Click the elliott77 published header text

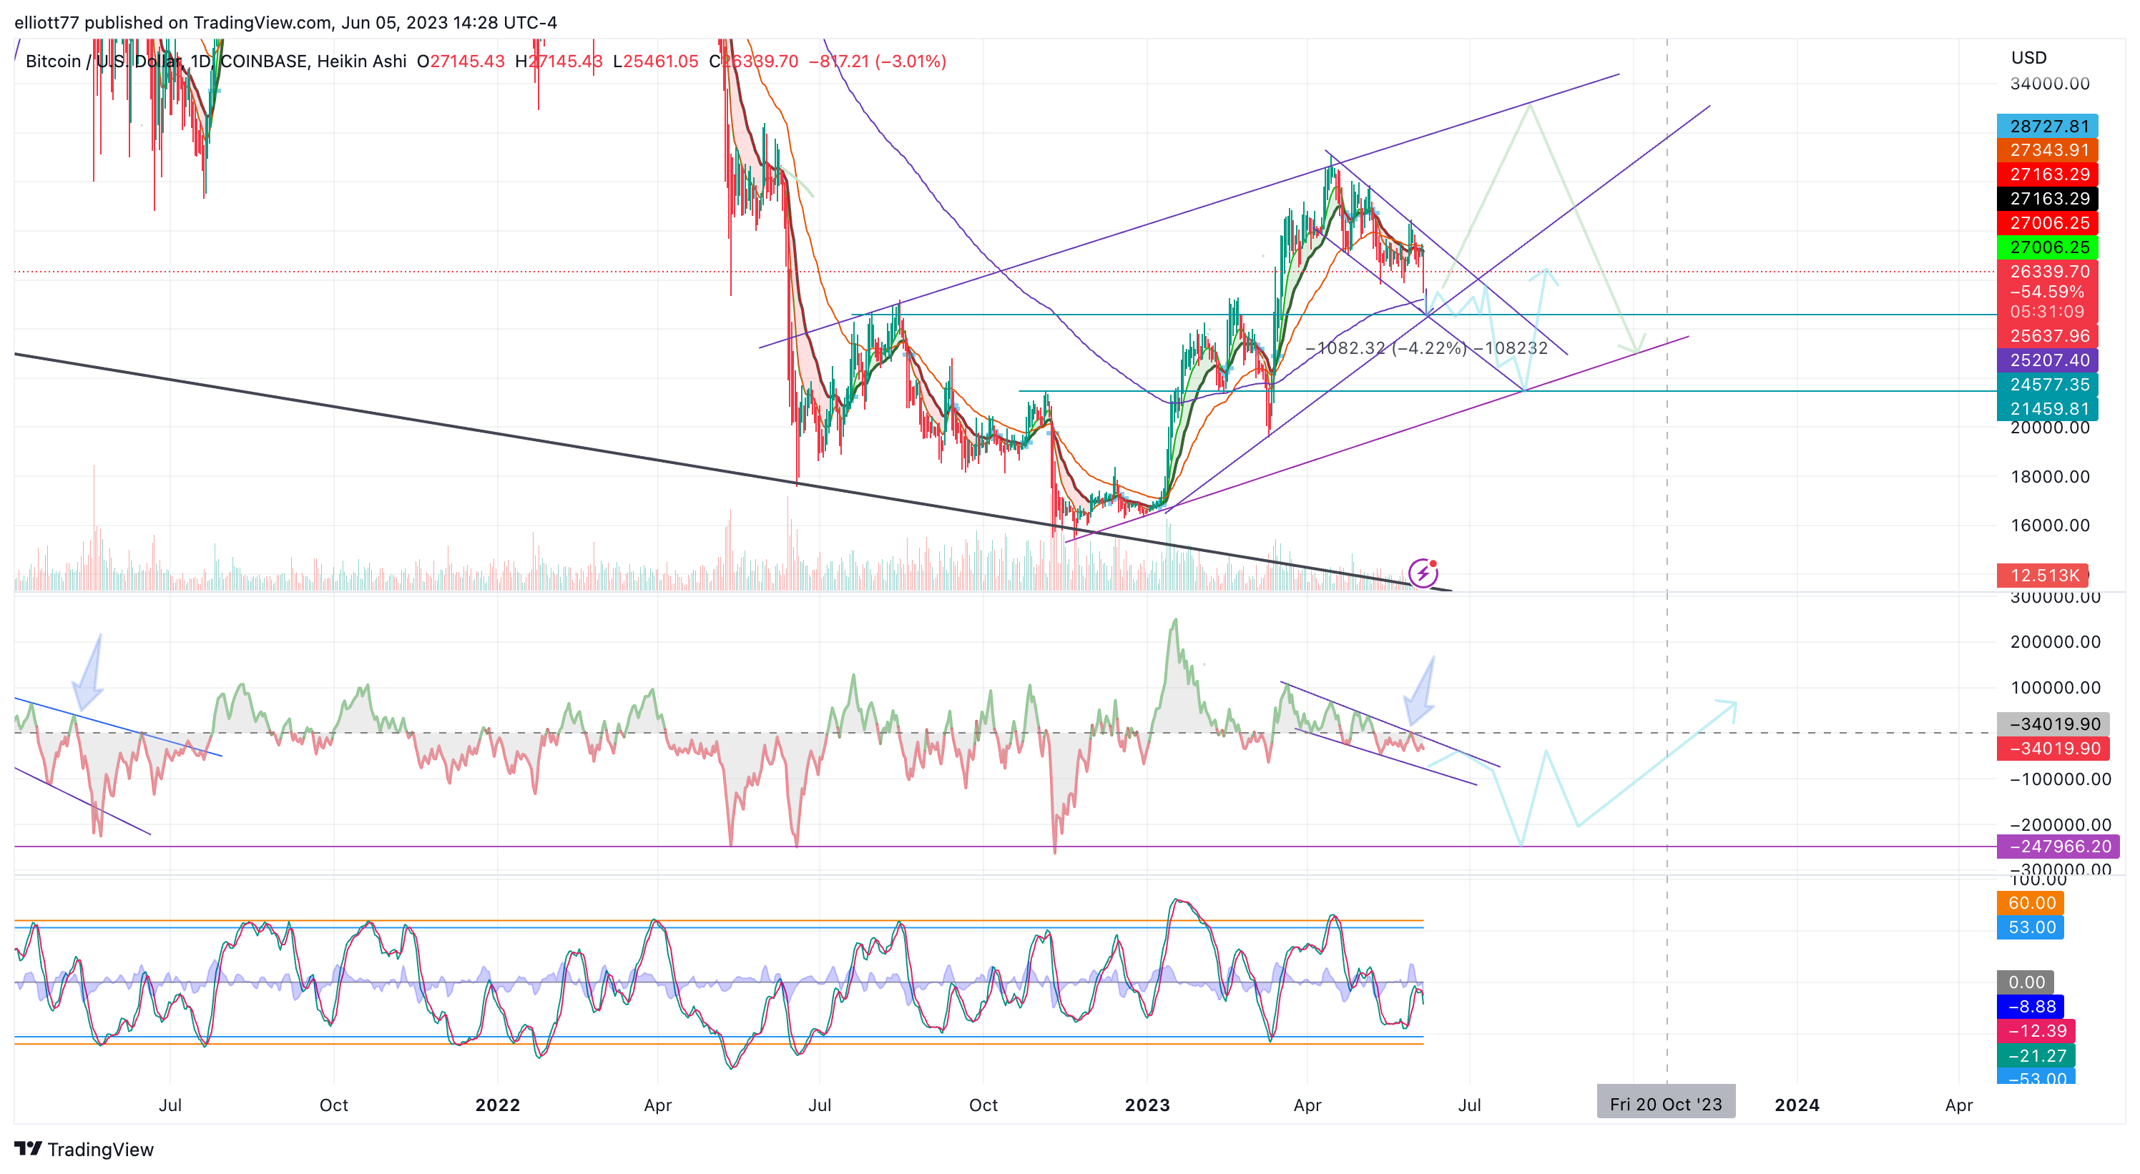click(x=285, y=22)
